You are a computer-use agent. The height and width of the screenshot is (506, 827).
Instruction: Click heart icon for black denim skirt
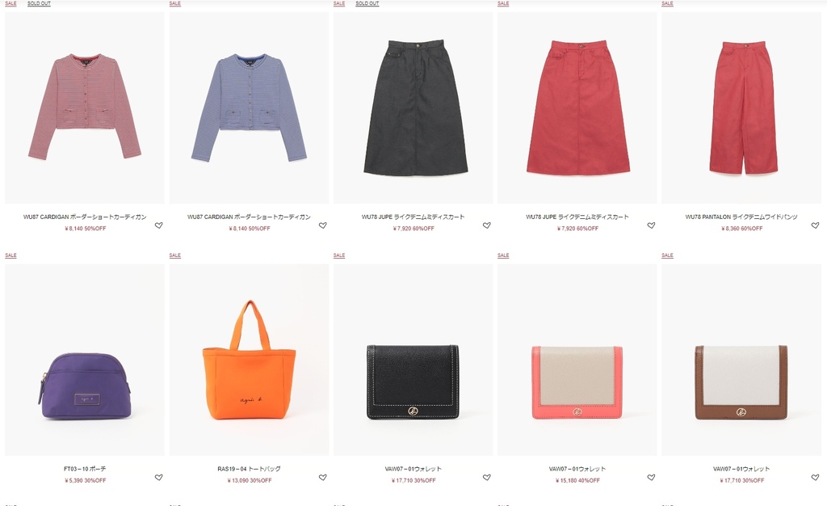click(x=486, y=226)
